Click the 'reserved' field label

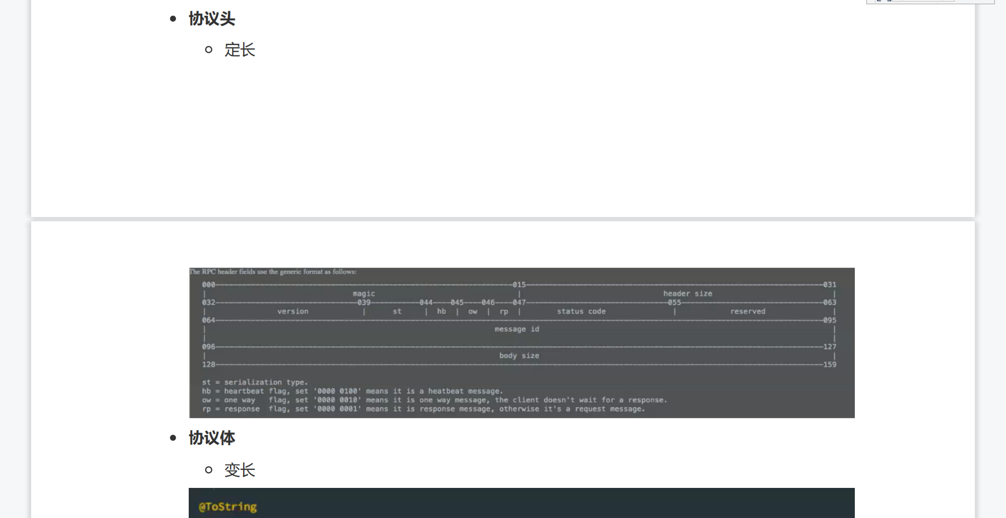[x=747, y=312]
